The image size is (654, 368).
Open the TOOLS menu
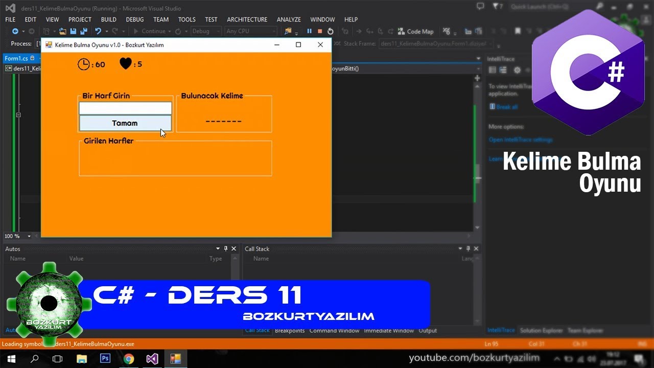[x=187, y=19]
